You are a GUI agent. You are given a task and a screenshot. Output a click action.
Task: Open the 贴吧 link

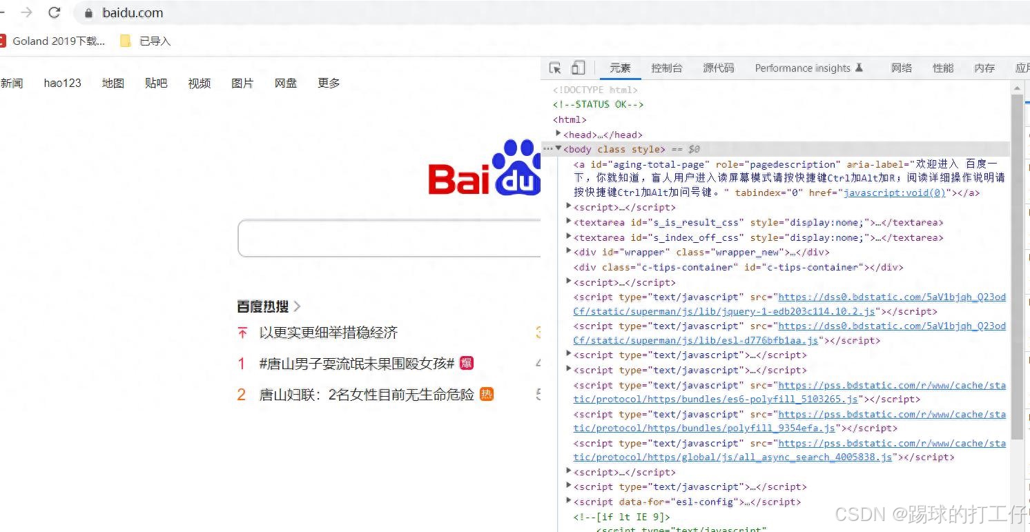[156, 83]
